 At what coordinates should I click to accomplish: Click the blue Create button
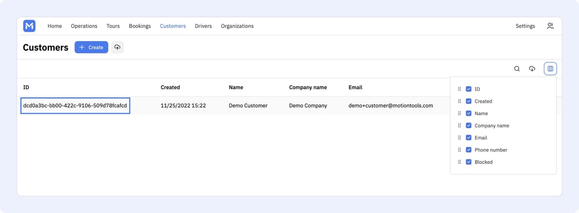pyautogui.click(x=91, y=47)
